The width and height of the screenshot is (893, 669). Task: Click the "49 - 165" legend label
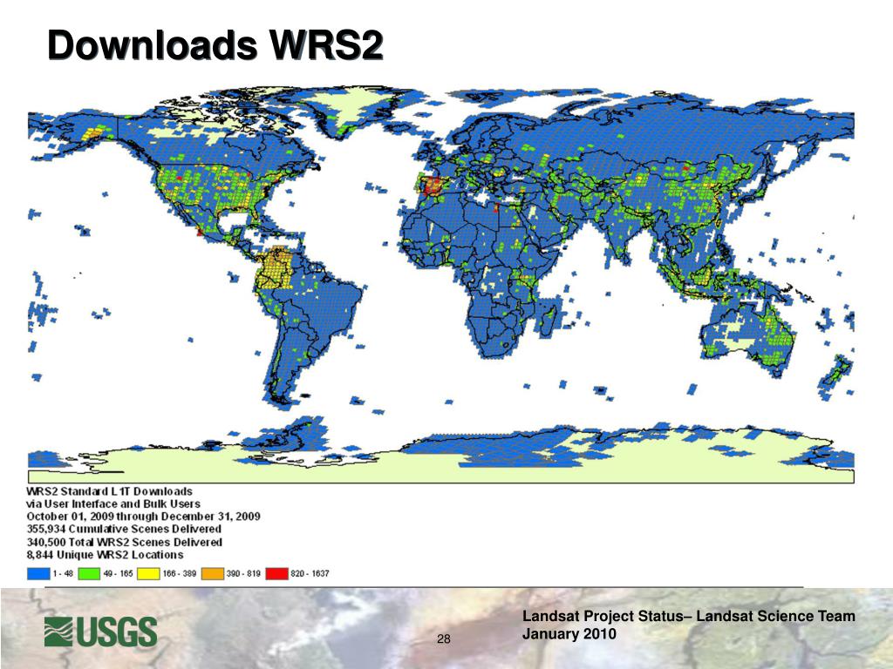point(118,573)
